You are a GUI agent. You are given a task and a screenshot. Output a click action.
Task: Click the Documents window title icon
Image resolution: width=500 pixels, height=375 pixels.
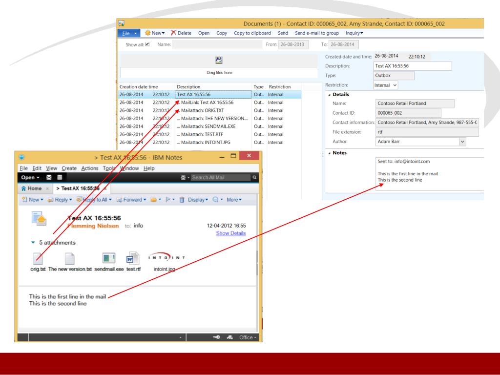[122, 23]
